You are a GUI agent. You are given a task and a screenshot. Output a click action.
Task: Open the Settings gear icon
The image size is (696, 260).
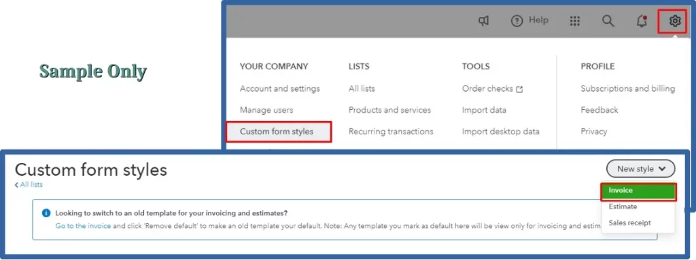675,21
